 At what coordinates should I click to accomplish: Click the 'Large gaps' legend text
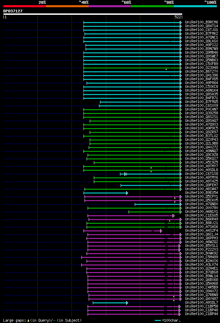[x=14, y=321]
